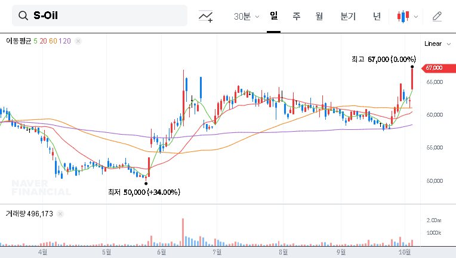Open the pencil drawing tool

click(437, 17)
